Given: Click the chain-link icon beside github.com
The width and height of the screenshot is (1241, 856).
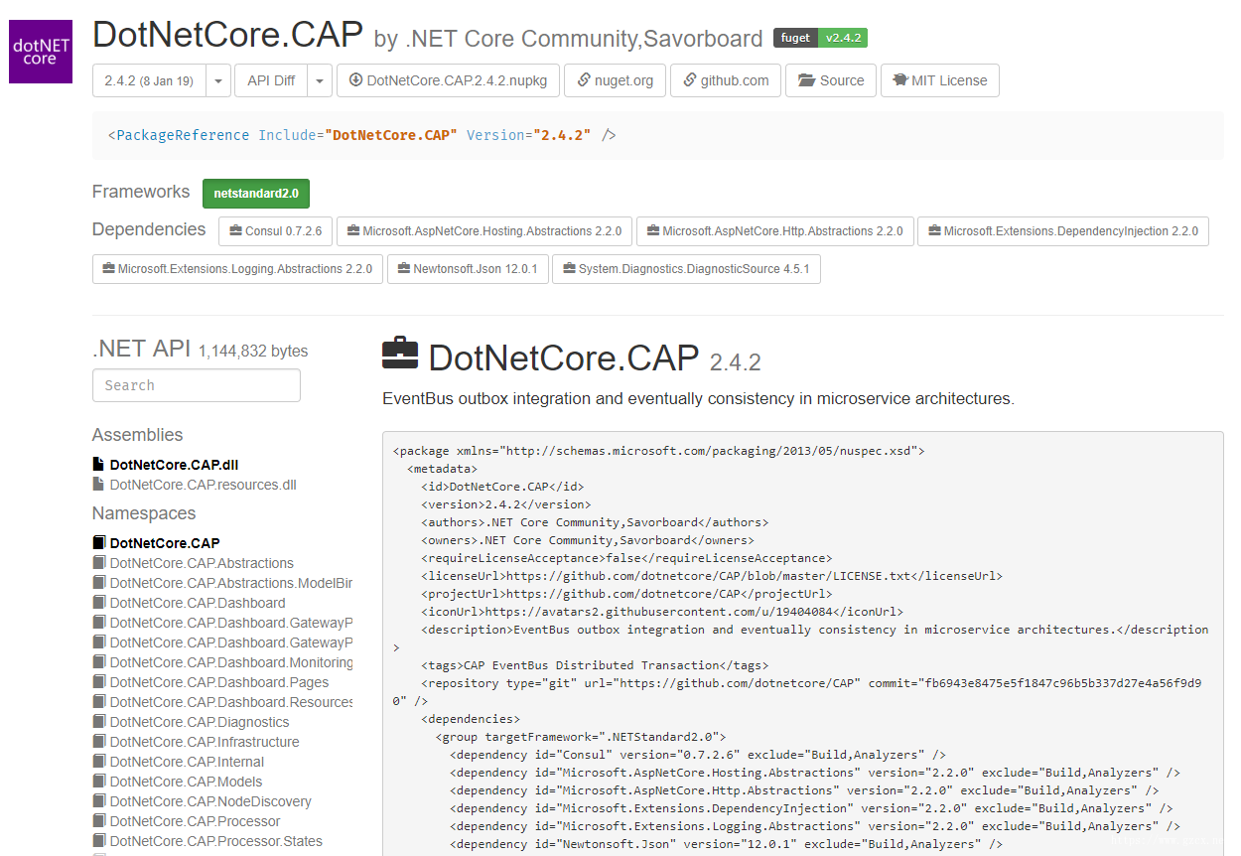Looking at the screenshot, I should click(x=690, y=80).
